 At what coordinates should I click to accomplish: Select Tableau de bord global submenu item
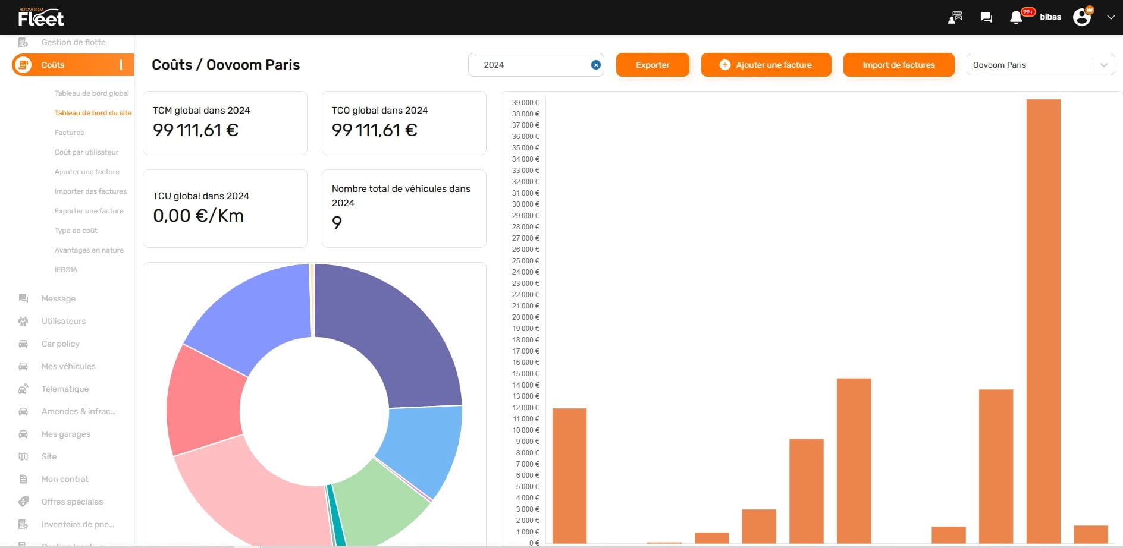click(x=92, y=93)
